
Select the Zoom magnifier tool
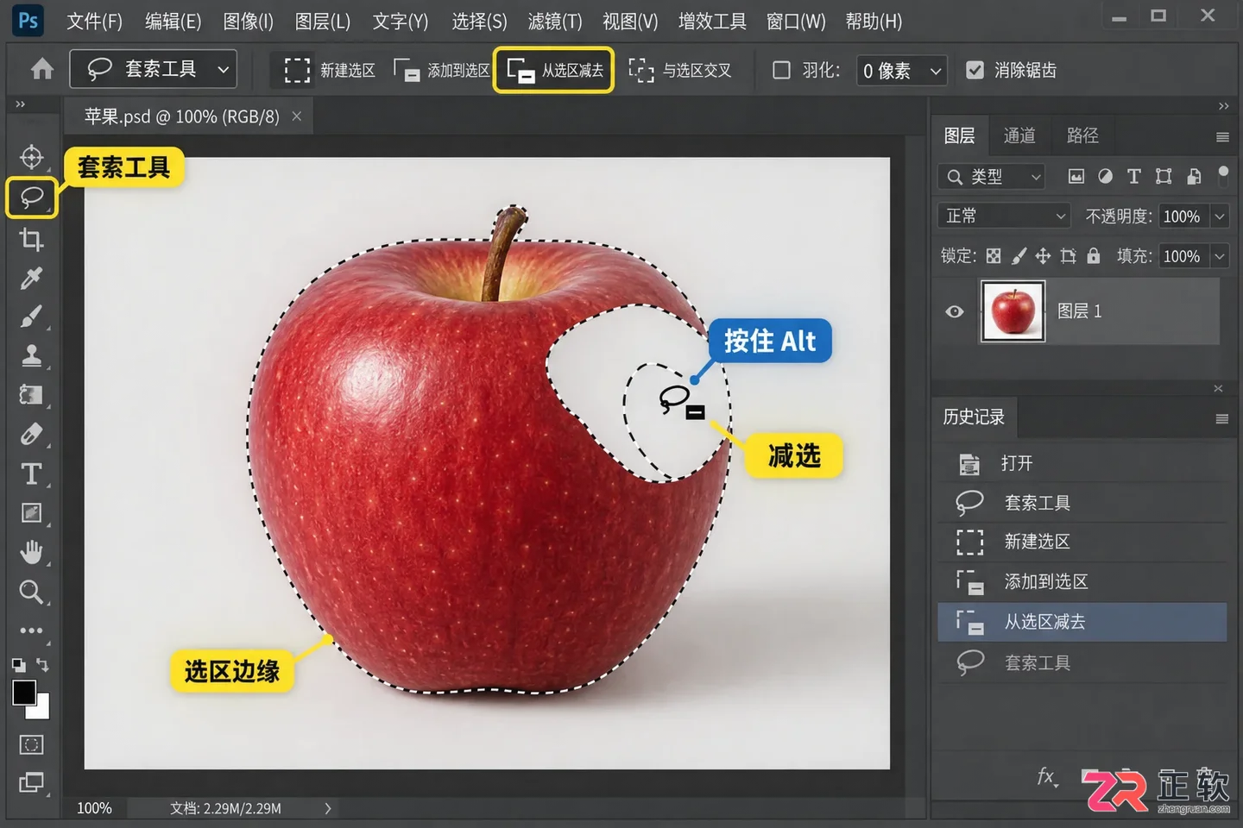point(32,592)
